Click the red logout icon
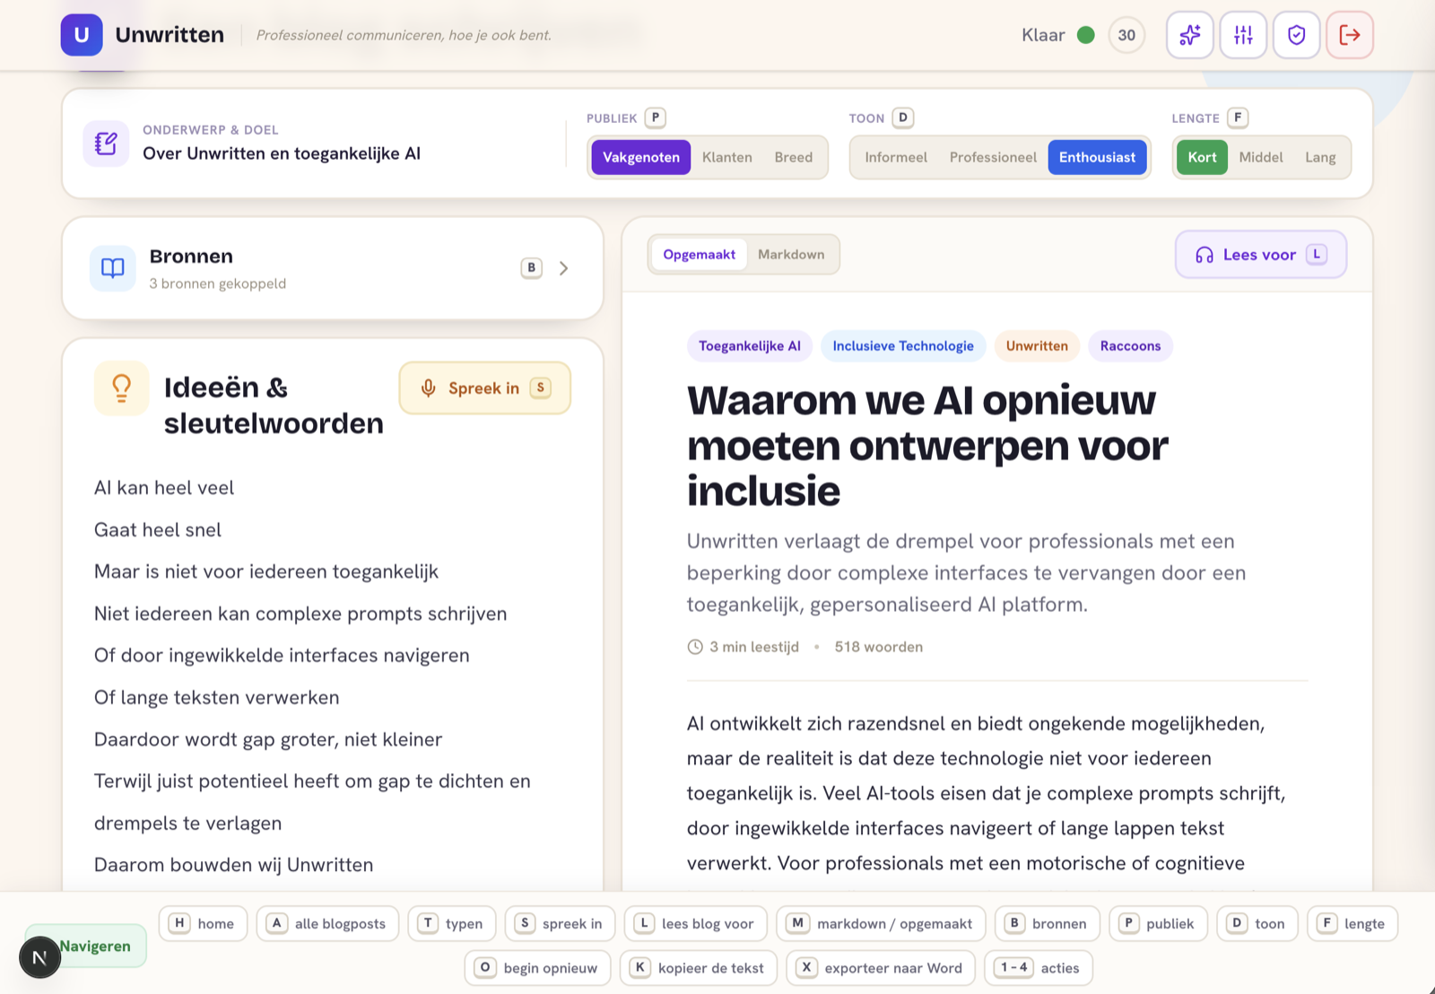Viewport: 1435px width, 994px height. pos(1350,35)
